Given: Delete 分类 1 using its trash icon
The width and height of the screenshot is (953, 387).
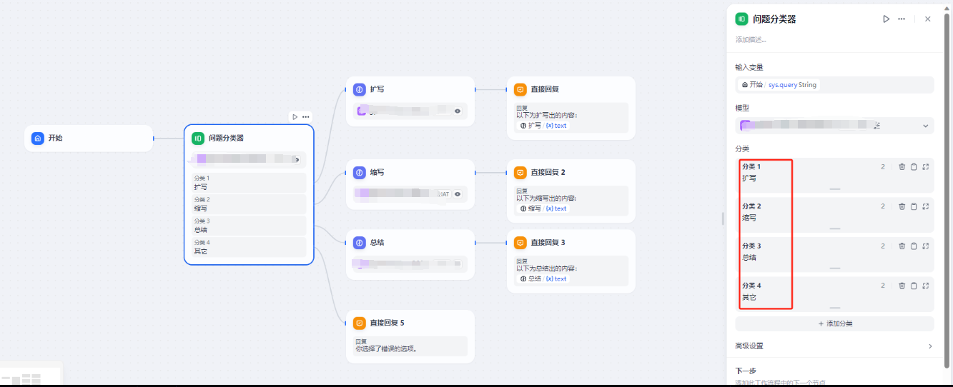Looking at the screenshot, I should [x=902, y=167].
